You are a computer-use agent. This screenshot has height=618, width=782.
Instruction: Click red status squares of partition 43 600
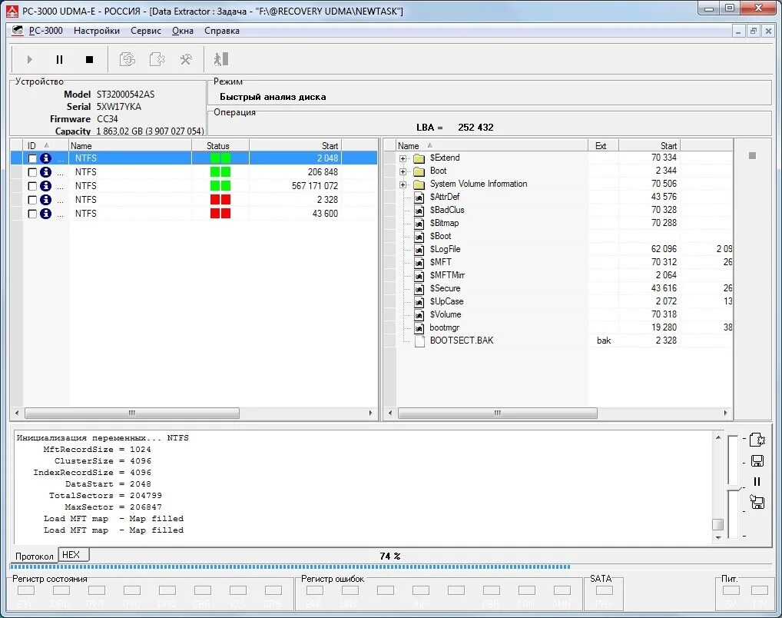point(220,214)
